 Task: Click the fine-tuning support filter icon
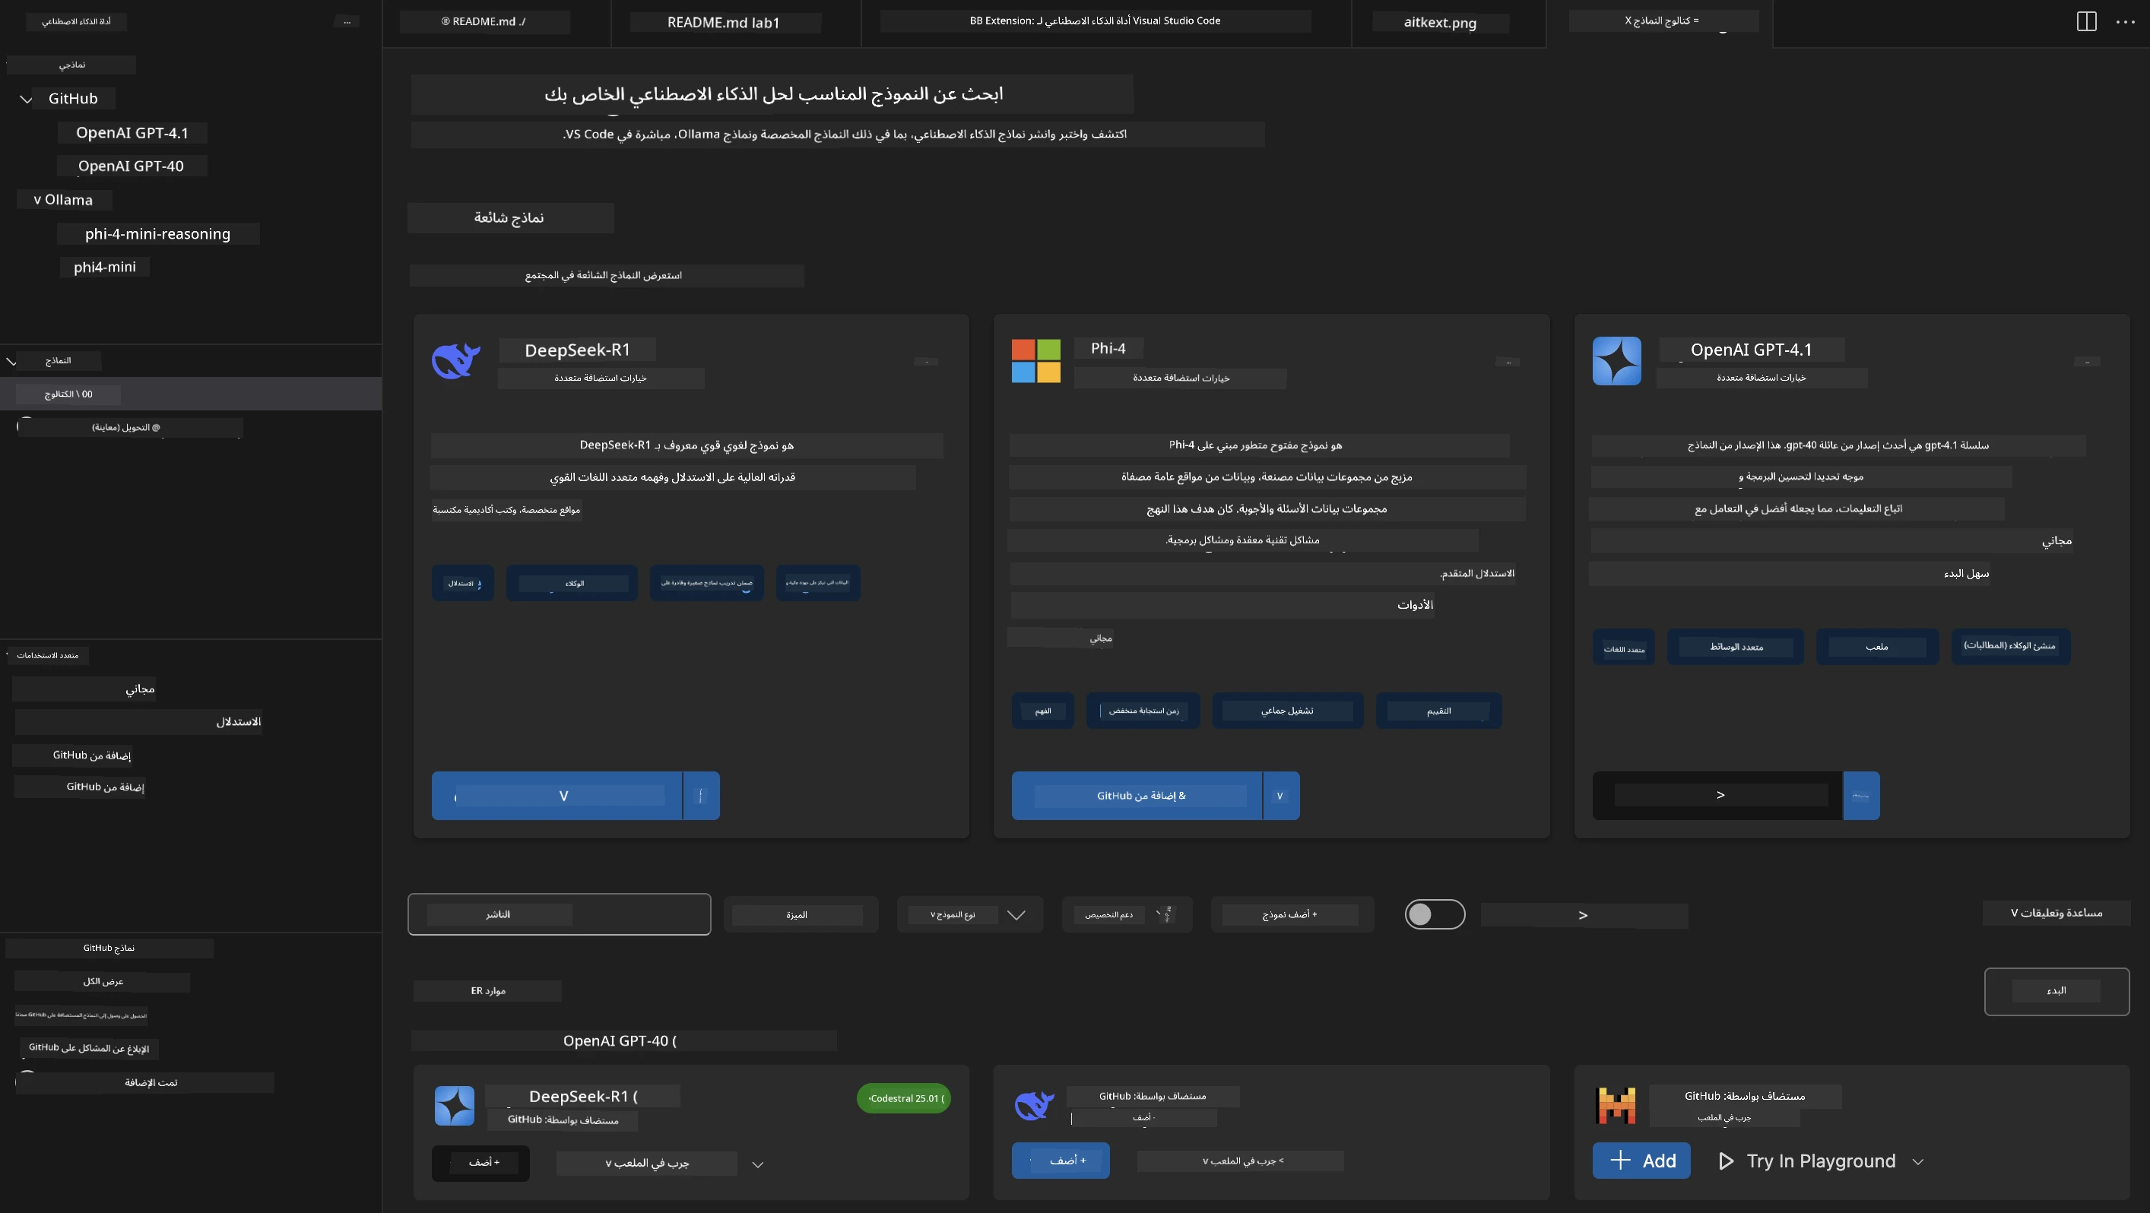(1167, 914)
